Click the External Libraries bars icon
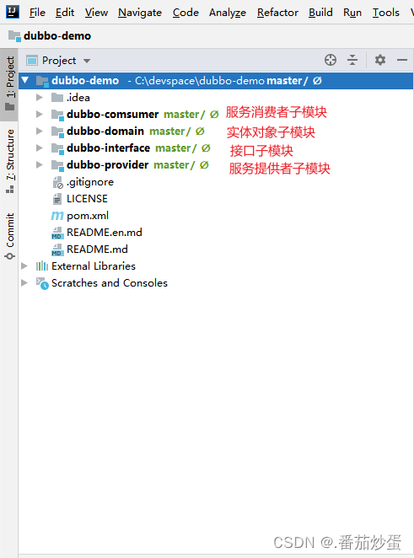This screenshot has width=414, height=558. click(42, 266)
